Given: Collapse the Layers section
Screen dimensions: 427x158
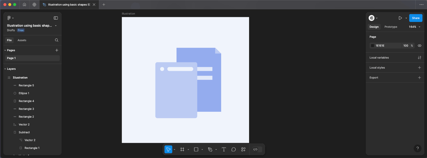Looking at the screenshot, I should 5,69.
